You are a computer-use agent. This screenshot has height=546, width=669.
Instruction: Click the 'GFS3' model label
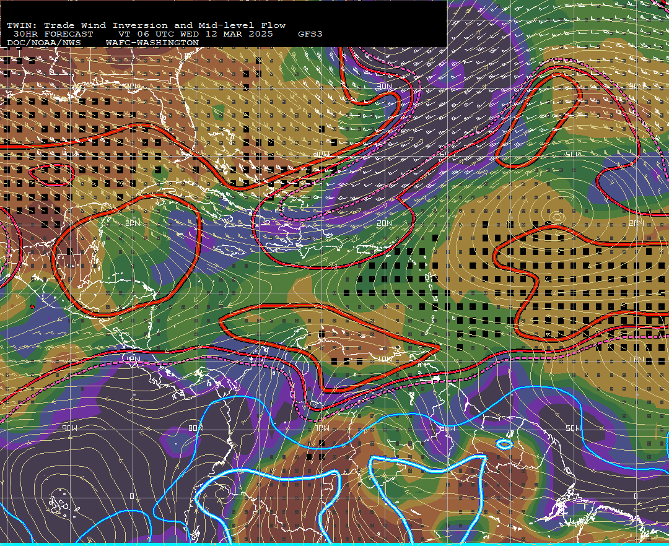(x=310, y=34)
